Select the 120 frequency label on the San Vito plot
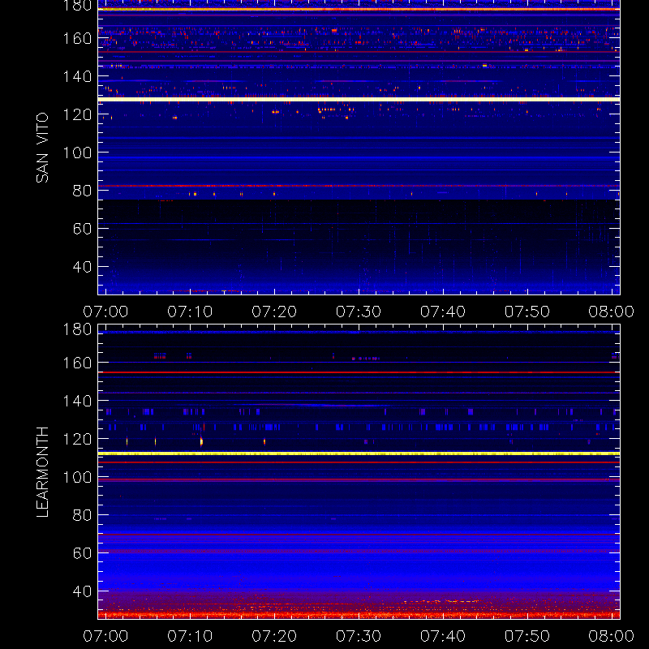The image size is (649, 649). click(x=77, y=114)
